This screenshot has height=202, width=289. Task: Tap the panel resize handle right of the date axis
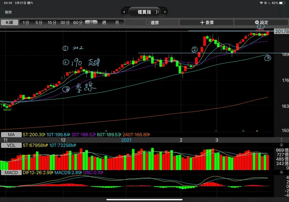click(x=281, y=140)
